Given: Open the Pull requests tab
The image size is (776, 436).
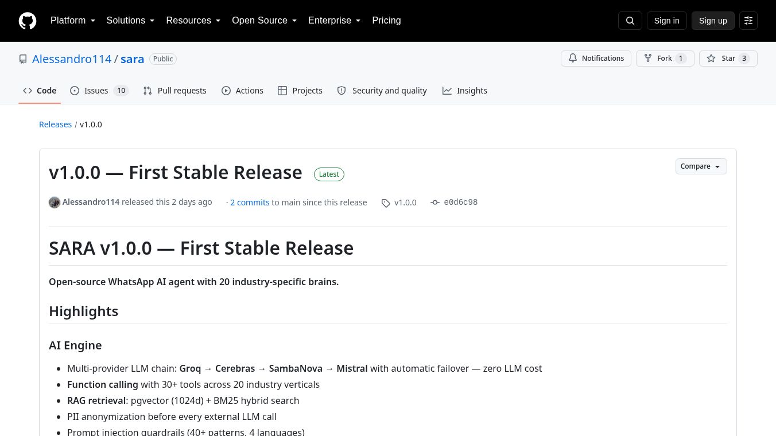Looking at the screenshot, I should coord(174,91).
